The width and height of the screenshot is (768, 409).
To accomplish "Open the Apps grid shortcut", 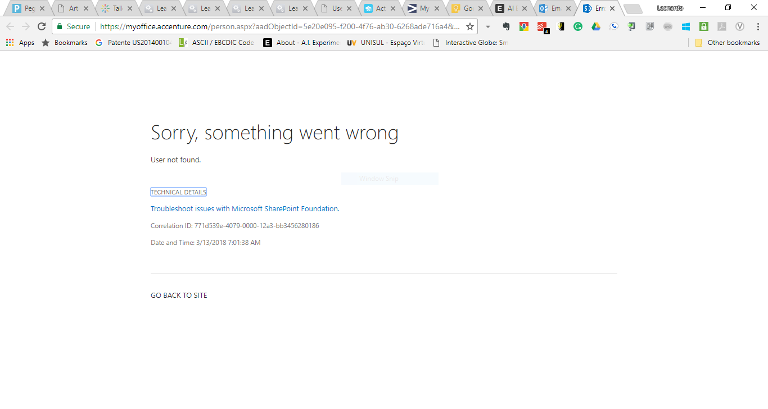I will [x=20, y=43].
